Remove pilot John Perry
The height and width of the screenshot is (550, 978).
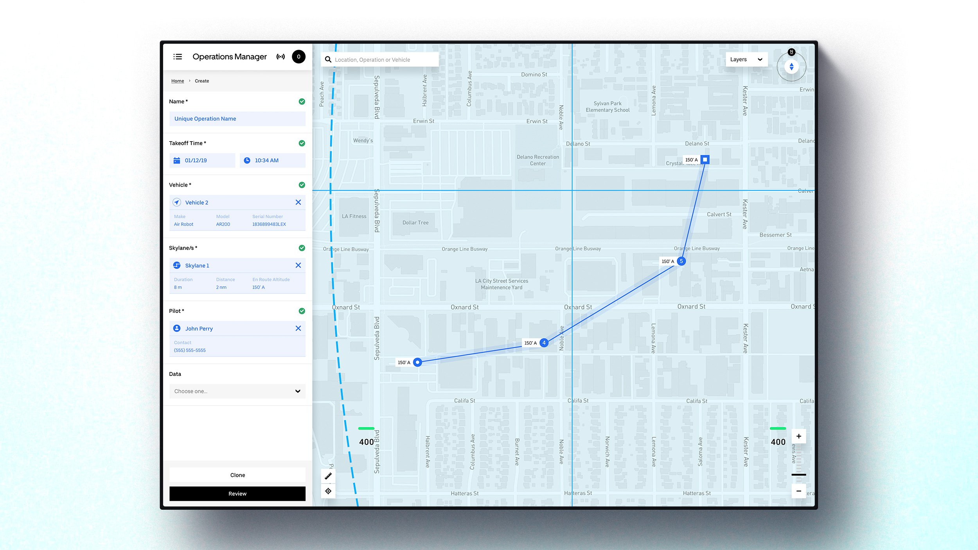coord(298,328)
